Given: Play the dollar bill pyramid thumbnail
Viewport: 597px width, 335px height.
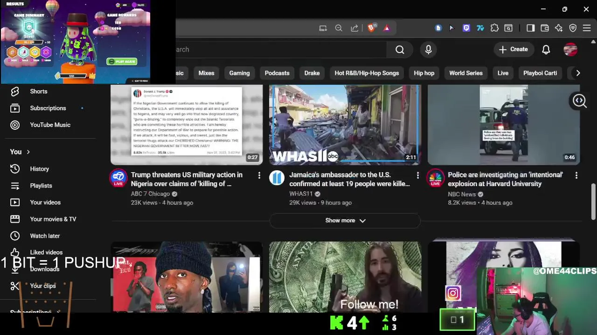Looking at the screenshot, I should (x=345, y=277).
